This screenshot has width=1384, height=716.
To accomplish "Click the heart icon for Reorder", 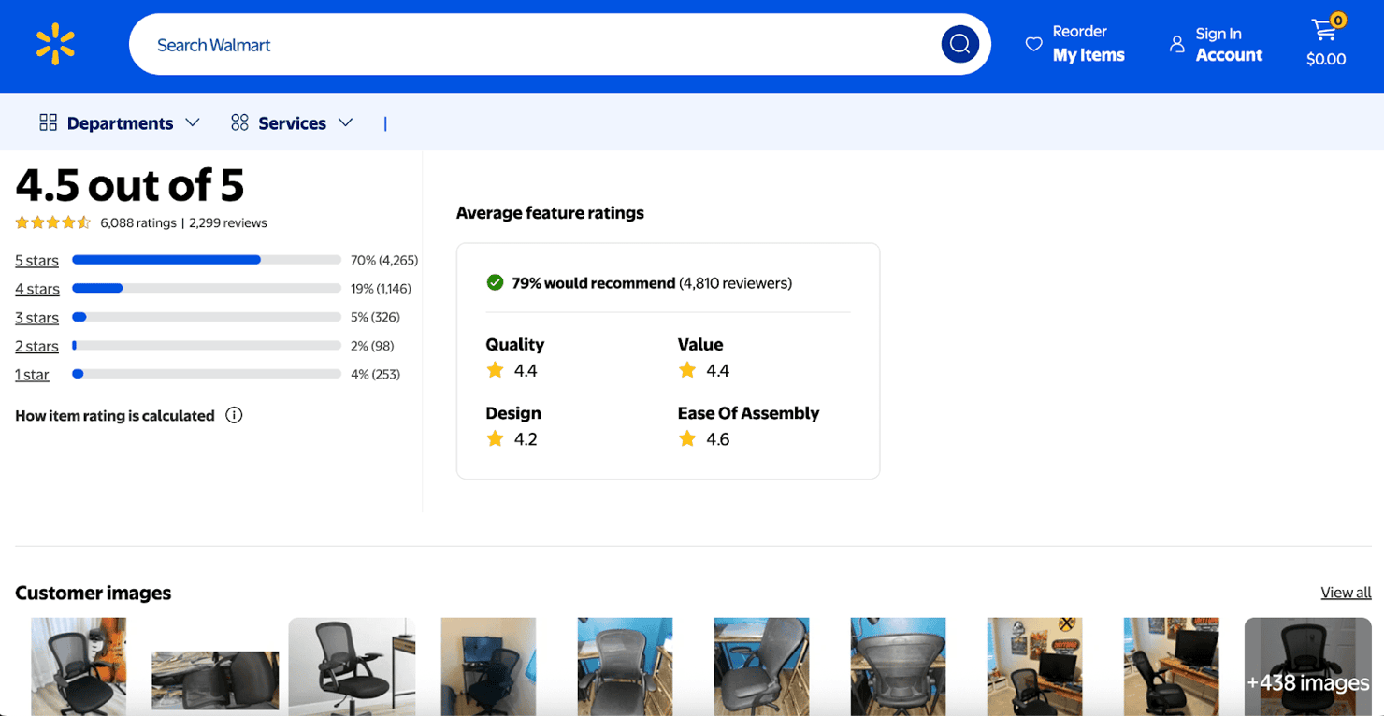I will (x=1033, y=44).
